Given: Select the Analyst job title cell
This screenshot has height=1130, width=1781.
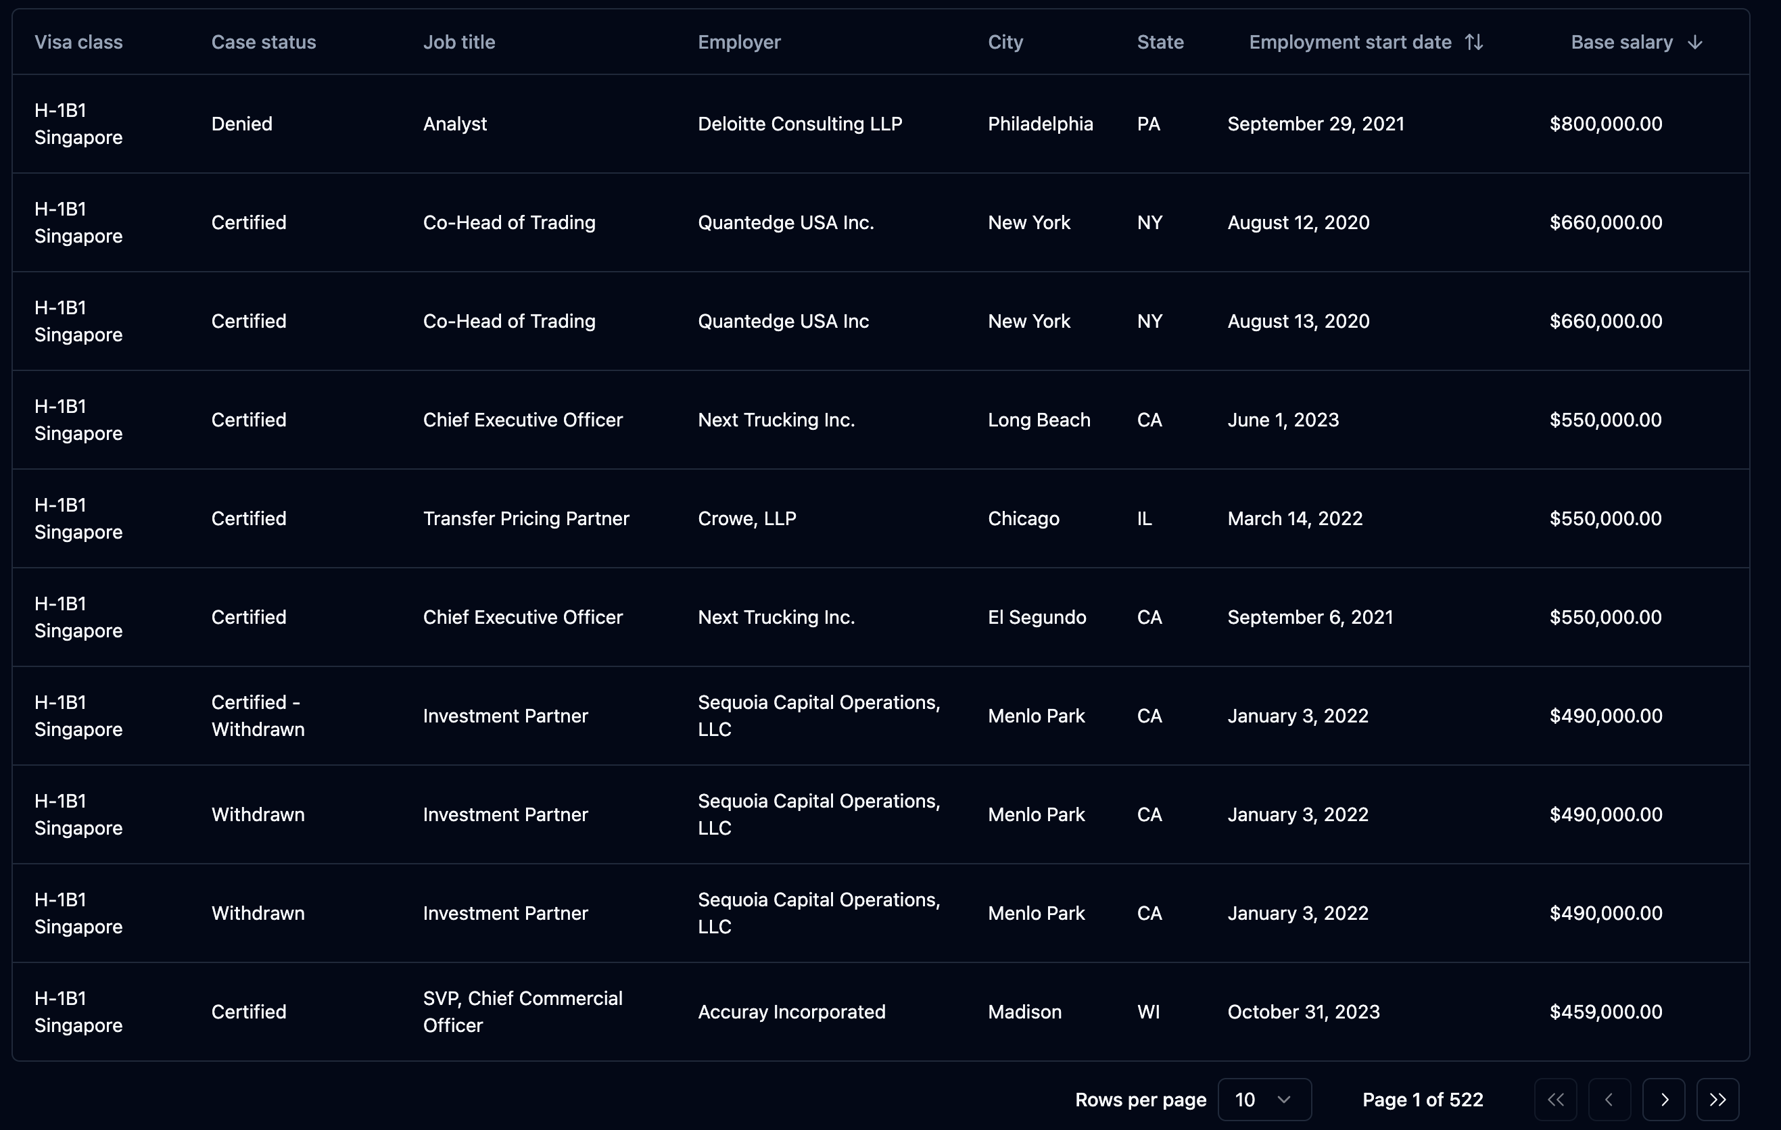Looking at the screenshot, I should [455, 124].
